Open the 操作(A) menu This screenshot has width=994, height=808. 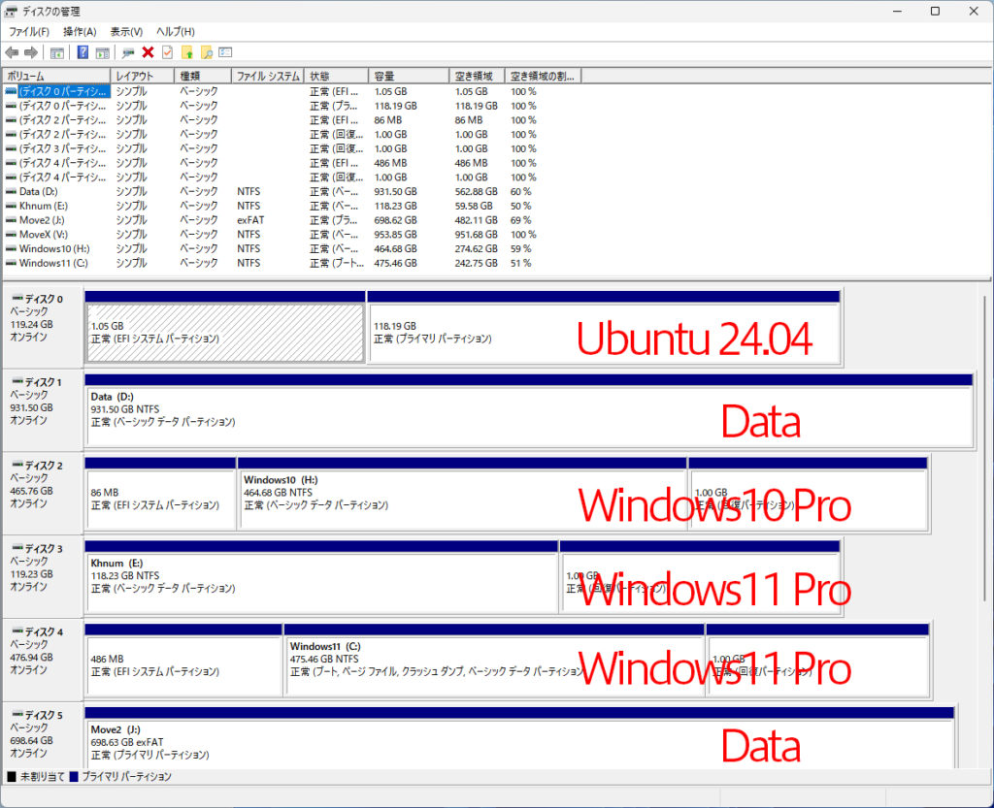[80, 32]
